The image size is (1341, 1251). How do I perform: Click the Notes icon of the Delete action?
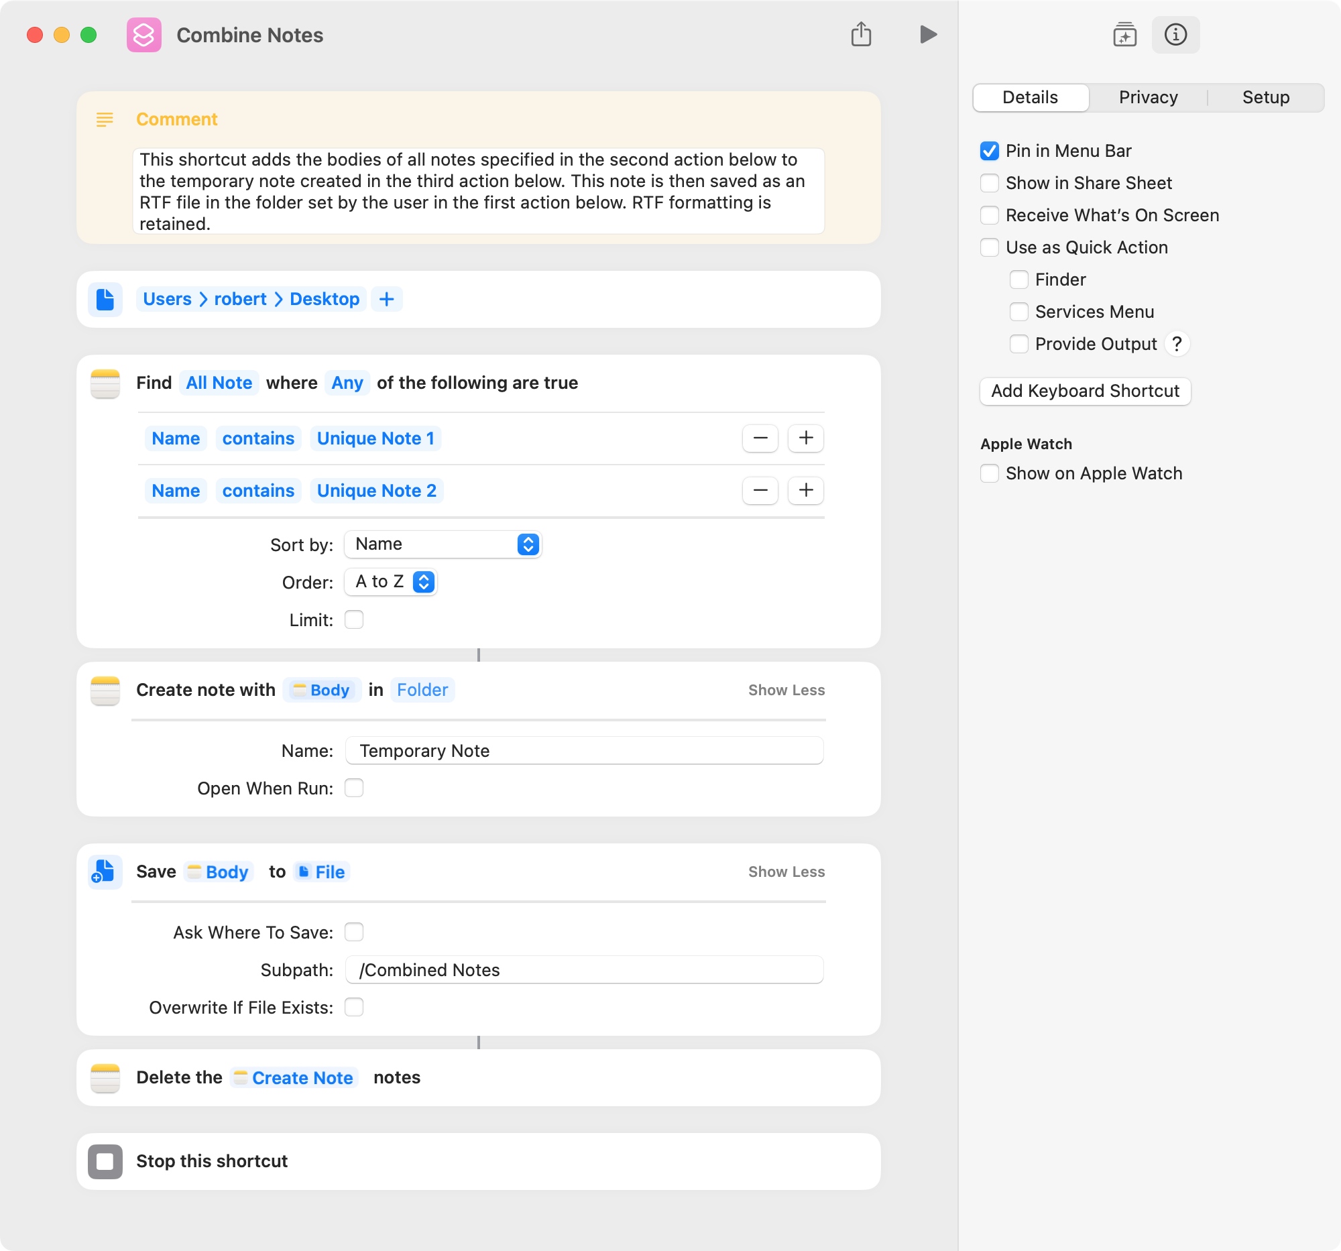coord(105,1077)
